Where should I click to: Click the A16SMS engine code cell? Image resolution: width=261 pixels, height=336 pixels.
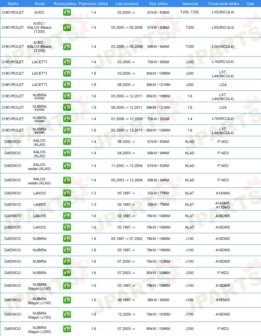(223, 300)
